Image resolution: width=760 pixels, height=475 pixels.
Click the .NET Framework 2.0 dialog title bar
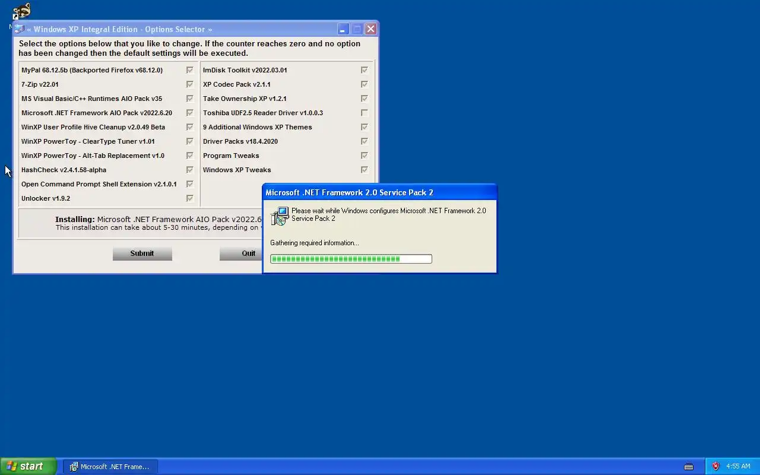coord(379,192)
